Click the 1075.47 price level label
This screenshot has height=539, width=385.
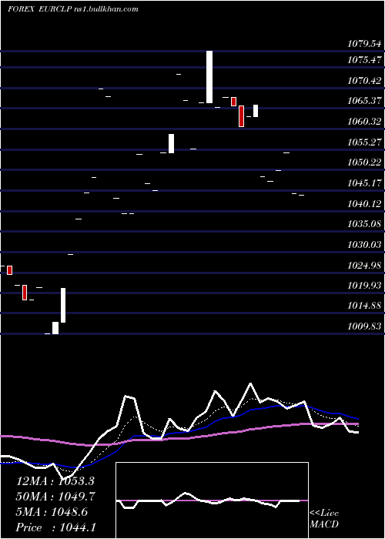[x=364, y=60]
